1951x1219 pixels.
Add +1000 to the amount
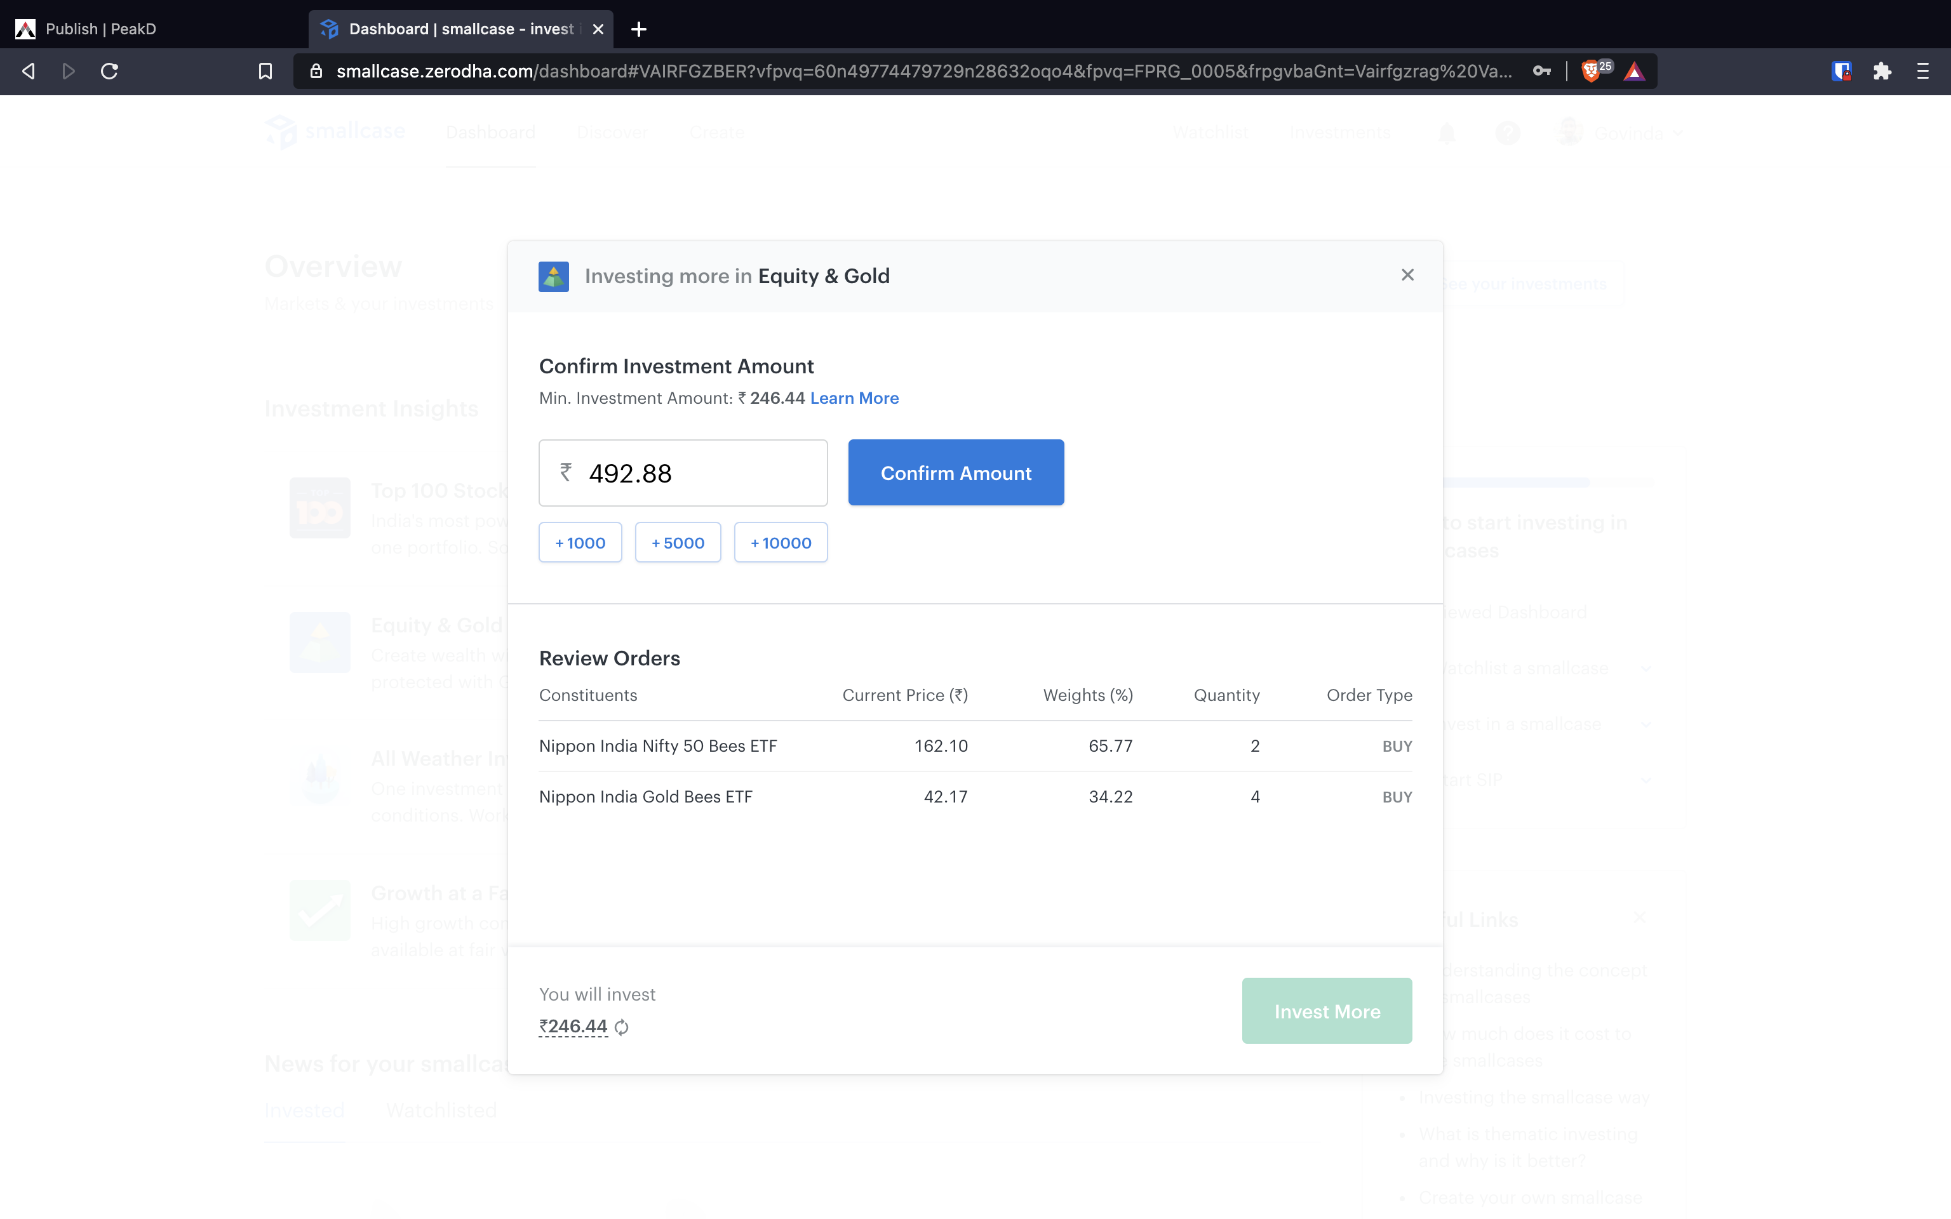click(x=580, y=543)
